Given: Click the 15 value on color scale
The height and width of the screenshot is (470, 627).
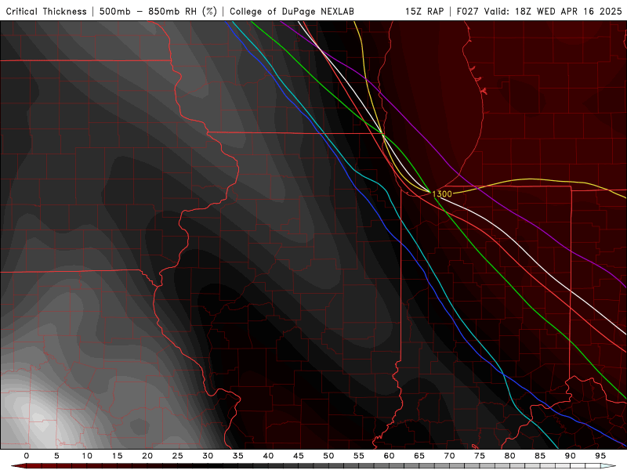Looking at the screenshot, I should click(117, 456).
